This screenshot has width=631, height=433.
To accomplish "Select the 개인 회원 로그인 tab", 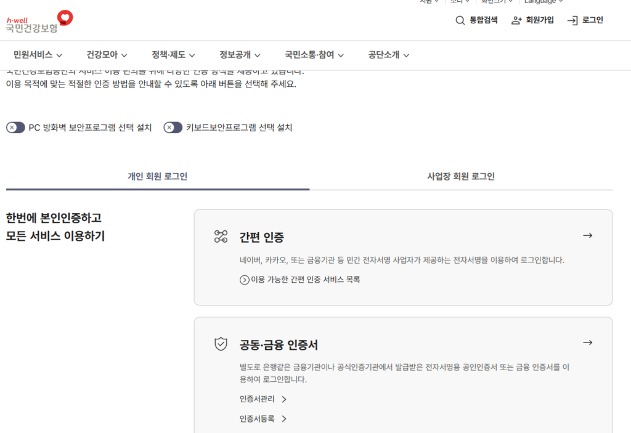I will [x=157, y=176].
